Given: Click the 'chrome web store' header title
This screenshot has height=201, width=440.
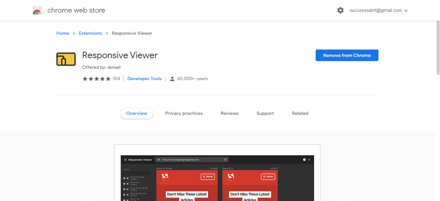Looking at the screenshot, I should coord(76,10).
